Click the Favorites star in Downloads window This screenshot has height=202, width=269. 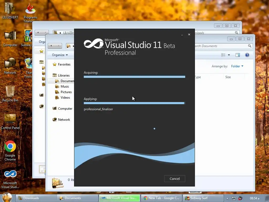pos(41,51)
